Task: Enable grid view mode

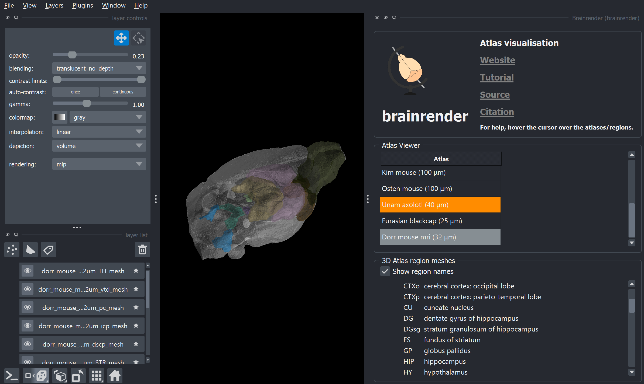Action: 96,375
